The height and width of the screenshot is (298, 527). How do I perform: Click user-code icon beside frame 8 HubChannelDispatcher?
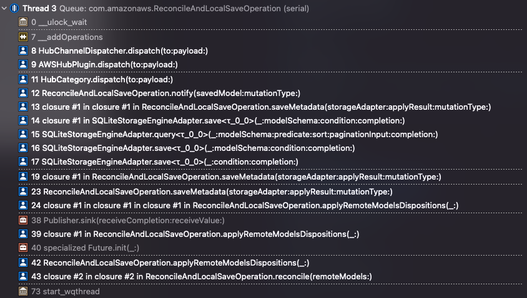pos(23,50)
